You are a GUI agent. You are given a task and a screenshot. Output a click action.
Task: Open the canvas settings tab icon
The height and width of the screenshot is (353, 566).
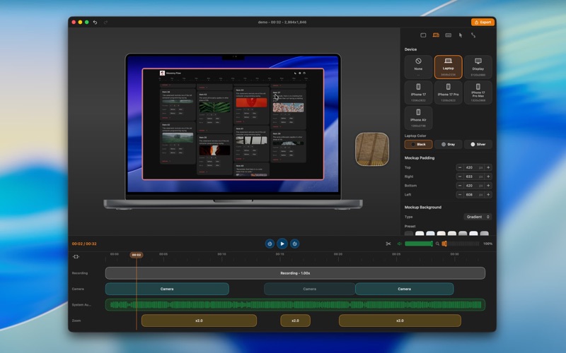tap(423, 35)
